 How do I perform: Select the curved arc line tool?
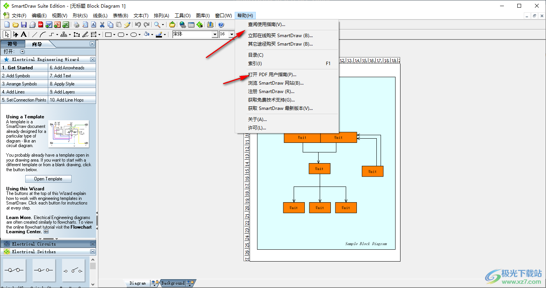[43, 34]
